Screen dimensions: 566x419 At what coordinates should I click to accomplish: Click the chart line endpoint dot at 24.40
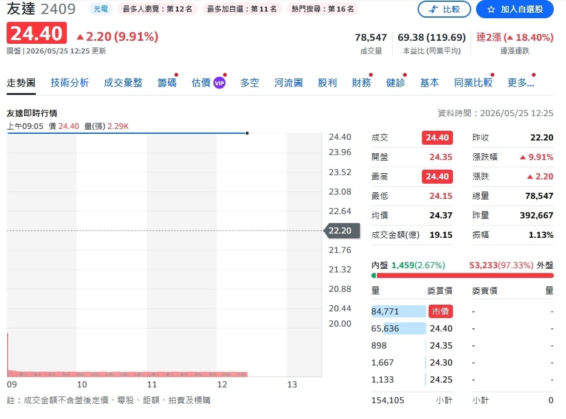[247, 133]
